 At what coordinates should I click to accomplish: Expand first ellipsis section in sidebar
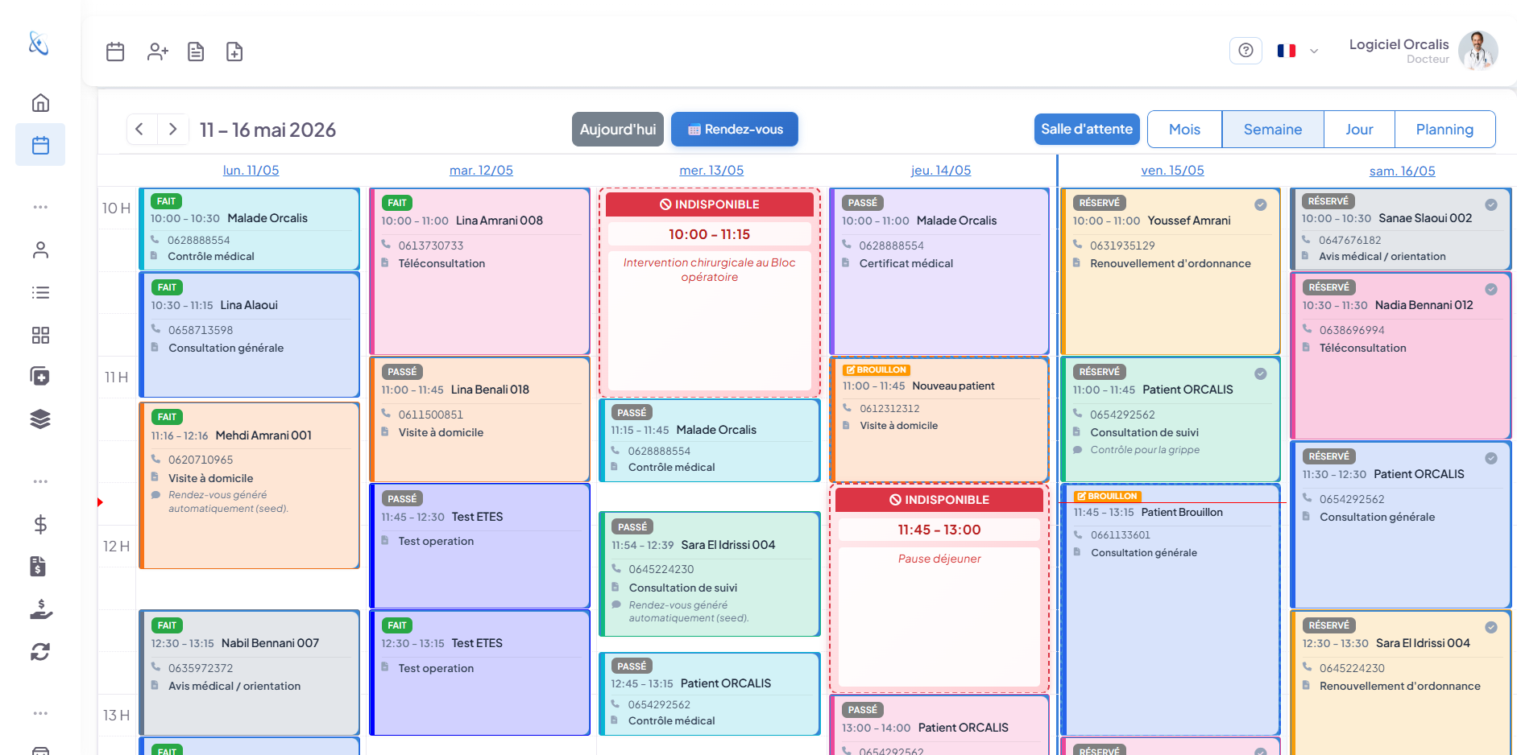pyautogui.click(x=40, y=207)
